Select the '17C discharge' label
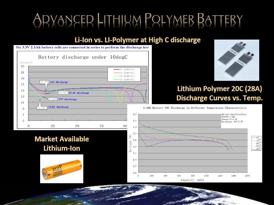 coord(68,99)
